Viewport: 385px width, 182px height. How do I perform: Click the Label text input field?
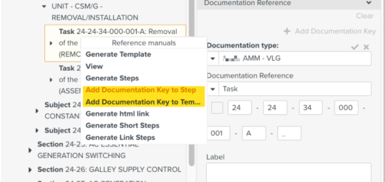289,172
